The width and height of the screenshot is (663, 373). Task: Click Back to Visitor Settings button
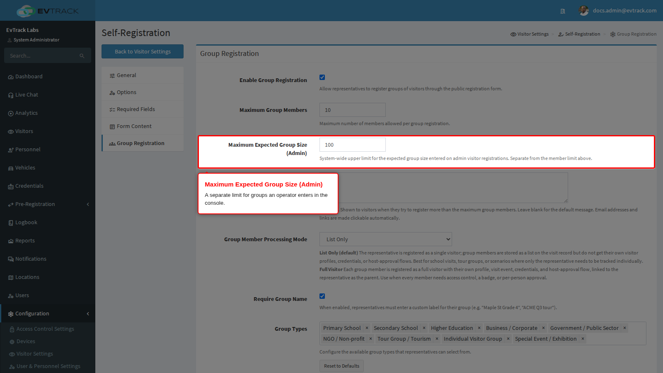tap(143, 51)
